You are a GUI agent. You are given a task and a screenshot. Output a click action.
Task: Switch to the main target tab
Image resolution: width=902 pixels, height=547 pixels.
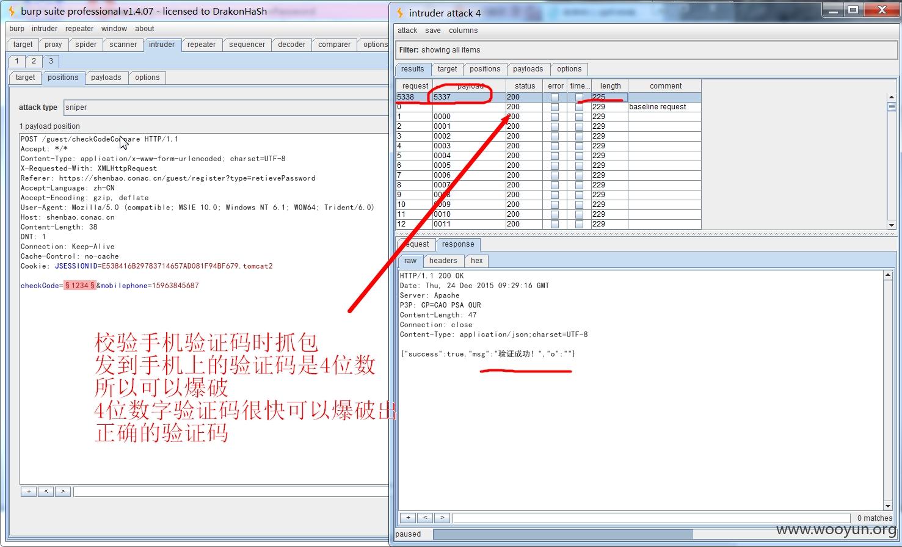23,45
